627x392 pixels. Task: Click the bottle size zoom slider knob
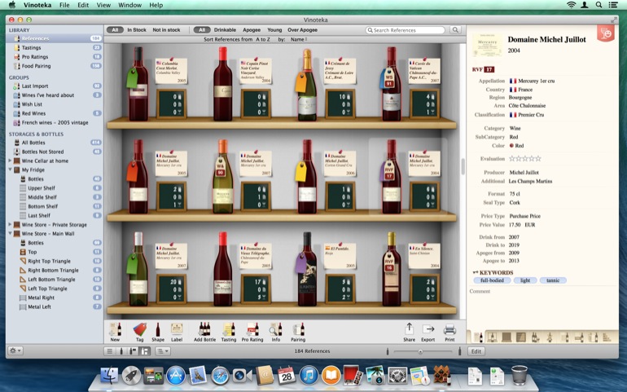420,351
